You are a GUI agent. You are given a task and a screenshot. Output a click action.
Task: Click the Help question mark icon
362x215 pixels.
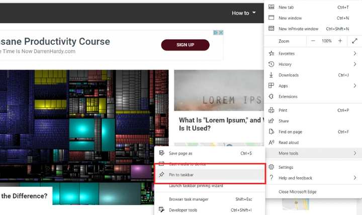(271, 178)
